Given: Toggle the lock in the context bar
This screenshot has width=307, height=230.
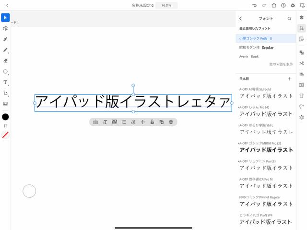Looking at the screenshot, I should click(152, 122).
